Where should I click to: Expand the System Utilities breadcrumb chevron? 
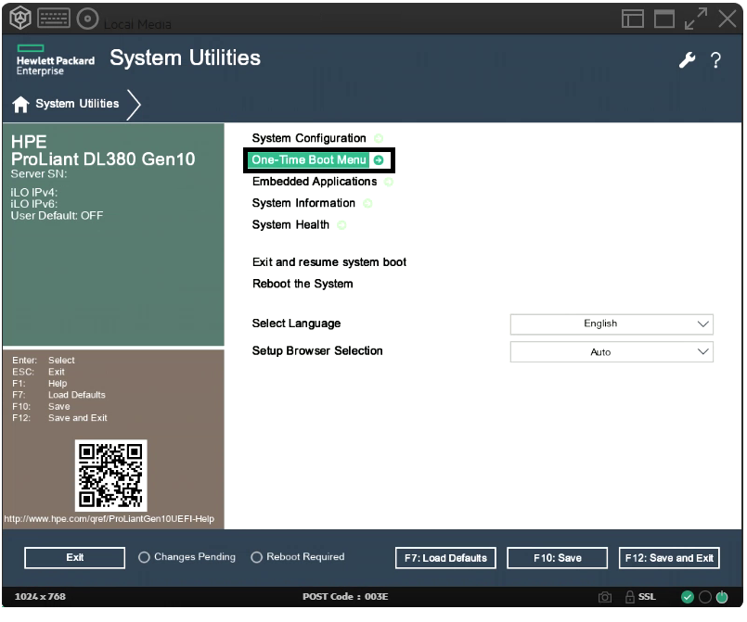tap(135, 105)
